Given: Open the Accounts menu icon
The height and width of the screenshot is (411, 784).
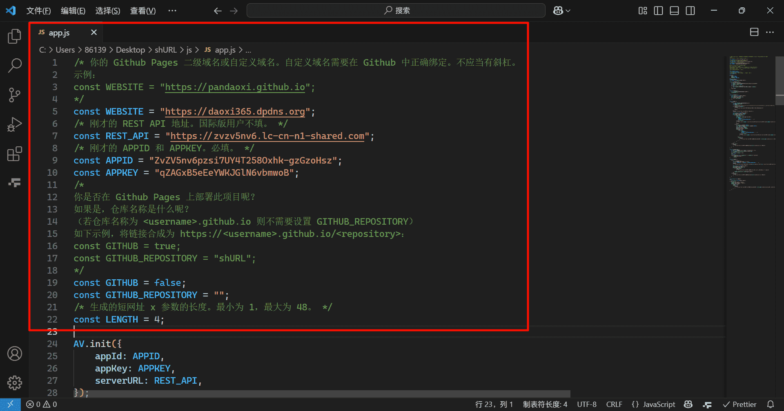Looking at the screenshot, I should coord(14,354).
